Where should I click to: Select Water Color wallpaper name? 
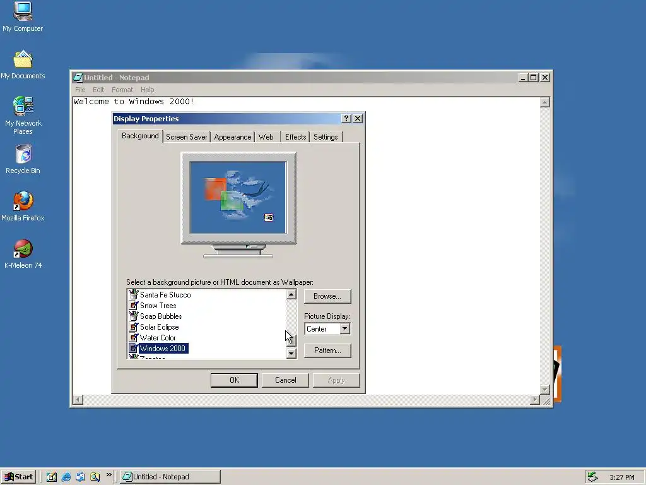tap(158, 337)
